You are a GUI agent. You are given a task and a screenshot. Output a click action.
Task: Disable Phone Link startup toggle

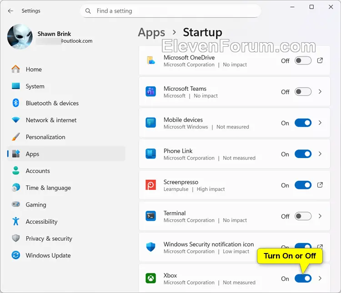point(303,154)
